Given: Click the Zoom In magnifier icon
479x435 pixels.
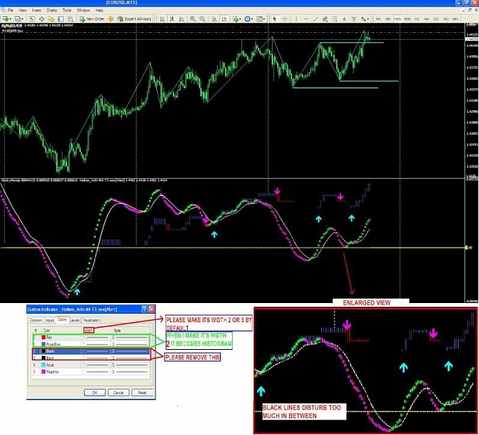Looking at the screenshot, I should [193, 19].
